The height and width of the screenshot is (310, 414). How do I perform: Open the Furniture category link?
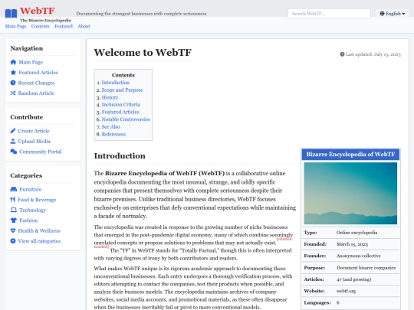point(31,189)
